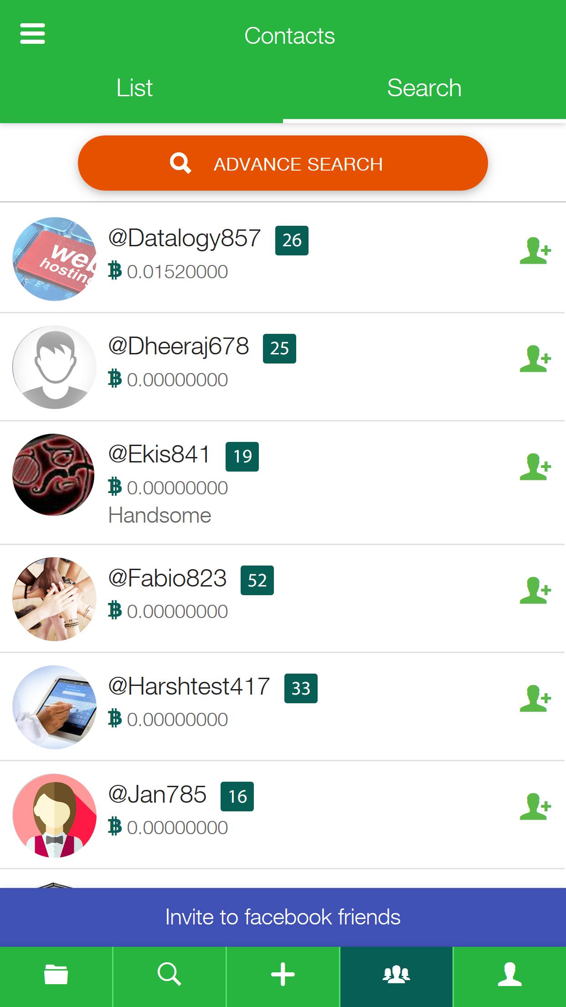Add Harshtest417 as a contact
The width and height of the screenshot is (566, 1007).
coord(535,699)
